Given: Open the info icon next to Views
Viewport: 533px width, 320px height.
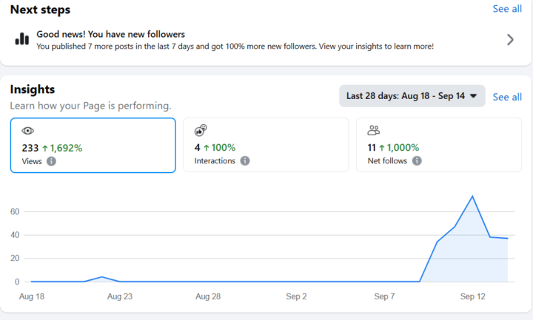Looking at the screenshot, I should coord(51,161).
